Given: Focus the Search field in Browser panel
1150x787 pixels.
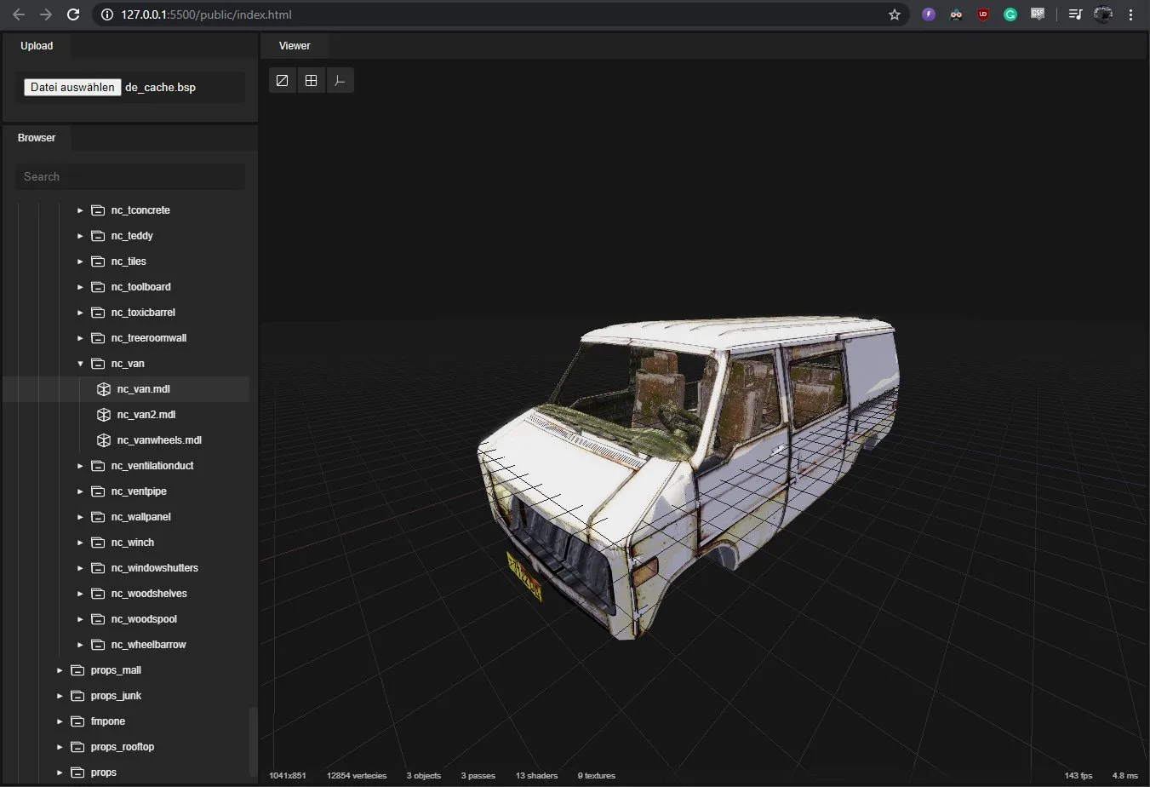Looking at the screenshot, I should point(129,176).
